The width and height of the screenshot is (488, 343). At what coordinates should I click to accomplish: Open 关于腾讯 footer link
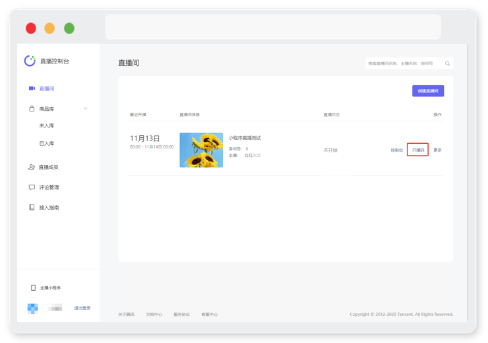coord(127,315)
